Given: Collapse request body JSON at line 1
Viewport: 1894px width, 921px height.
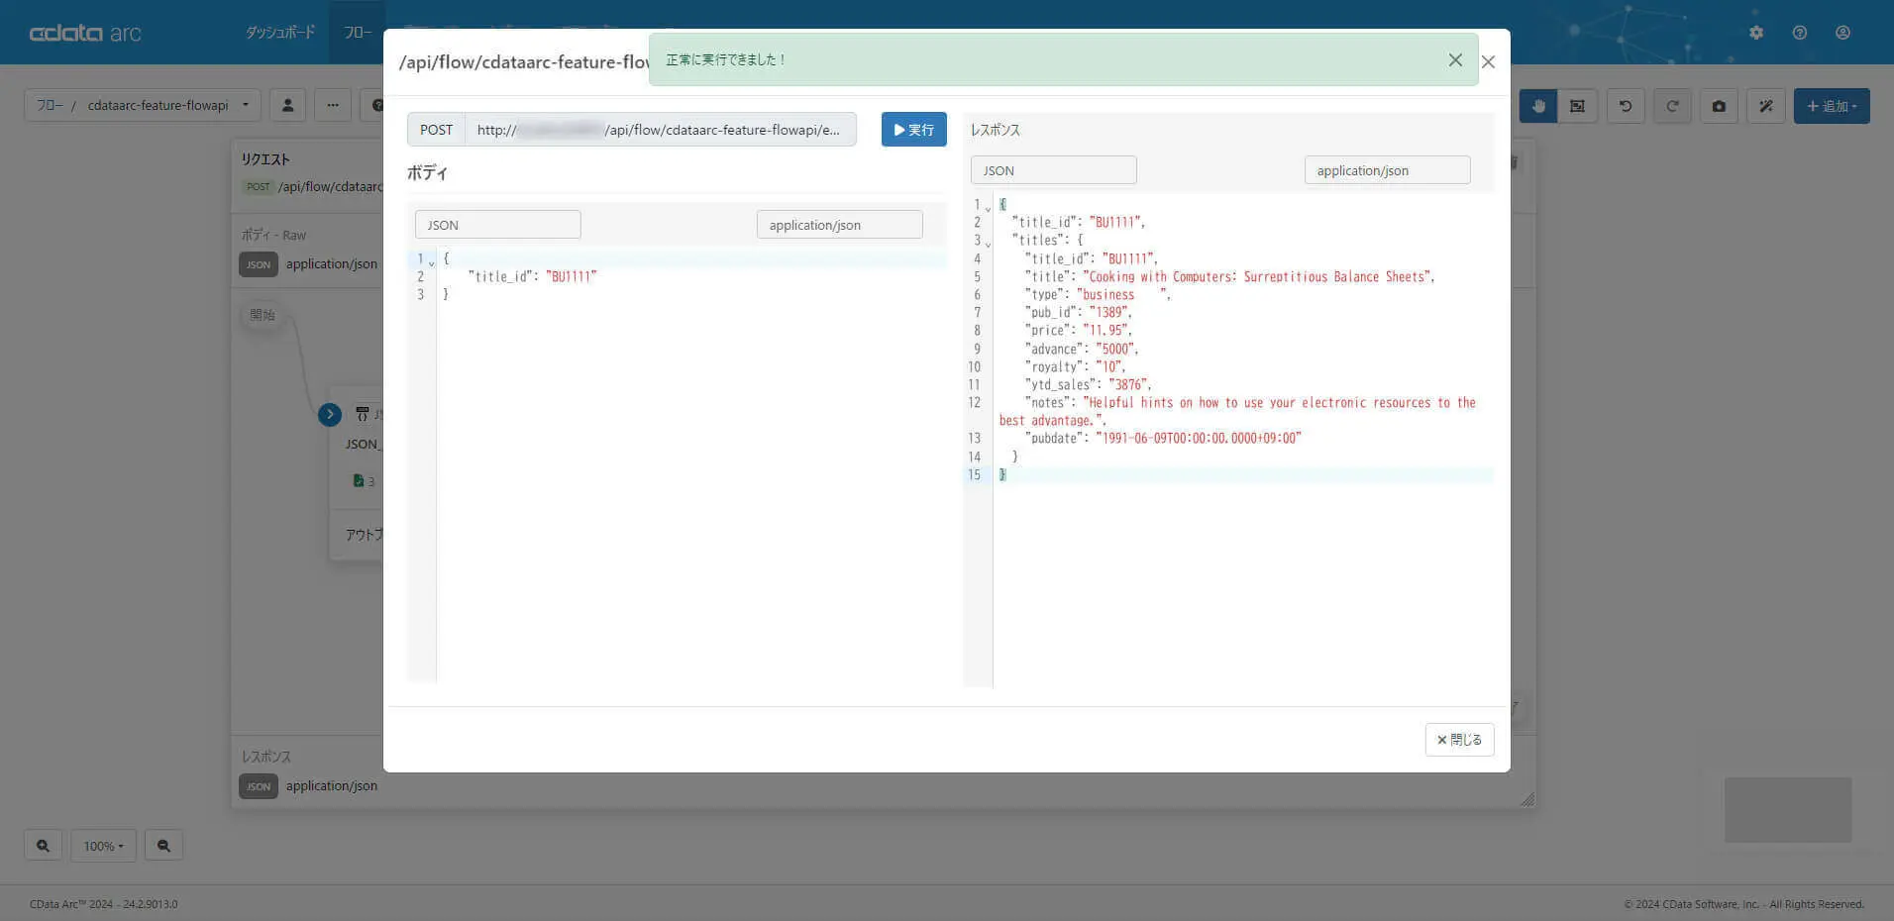Looking at the screenshot, I should 431,261.
